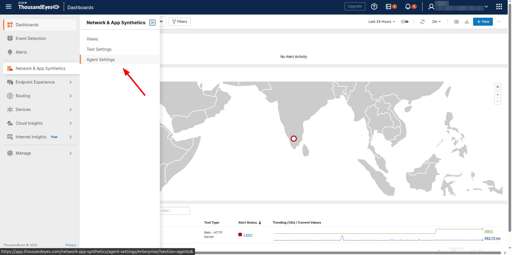Click the agent location marker on map
The width and height of the screenshot is (512, 255).
click(x=294, y=139)
